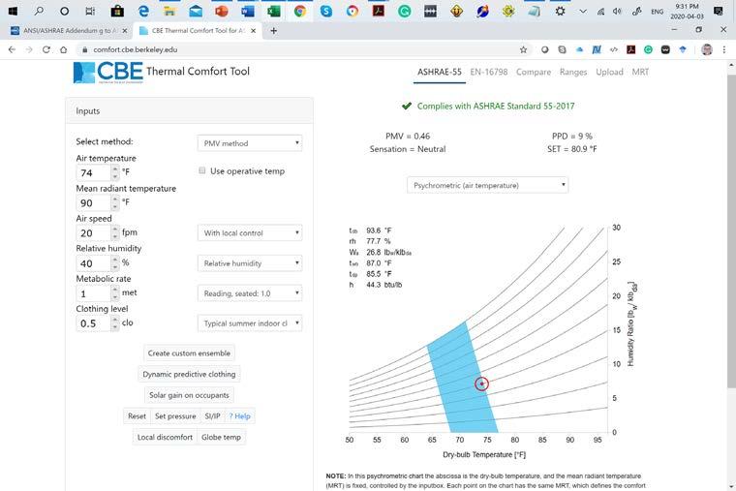Enable the Use operative temp checkbox
Viewport: 736px width, 491px height.
tap(202, 170)
